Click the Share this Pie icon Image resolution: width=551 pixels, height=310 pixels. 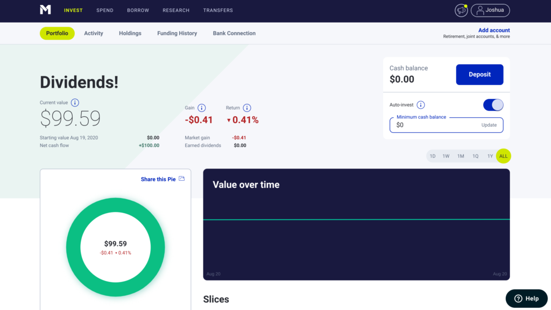(181, 179)
